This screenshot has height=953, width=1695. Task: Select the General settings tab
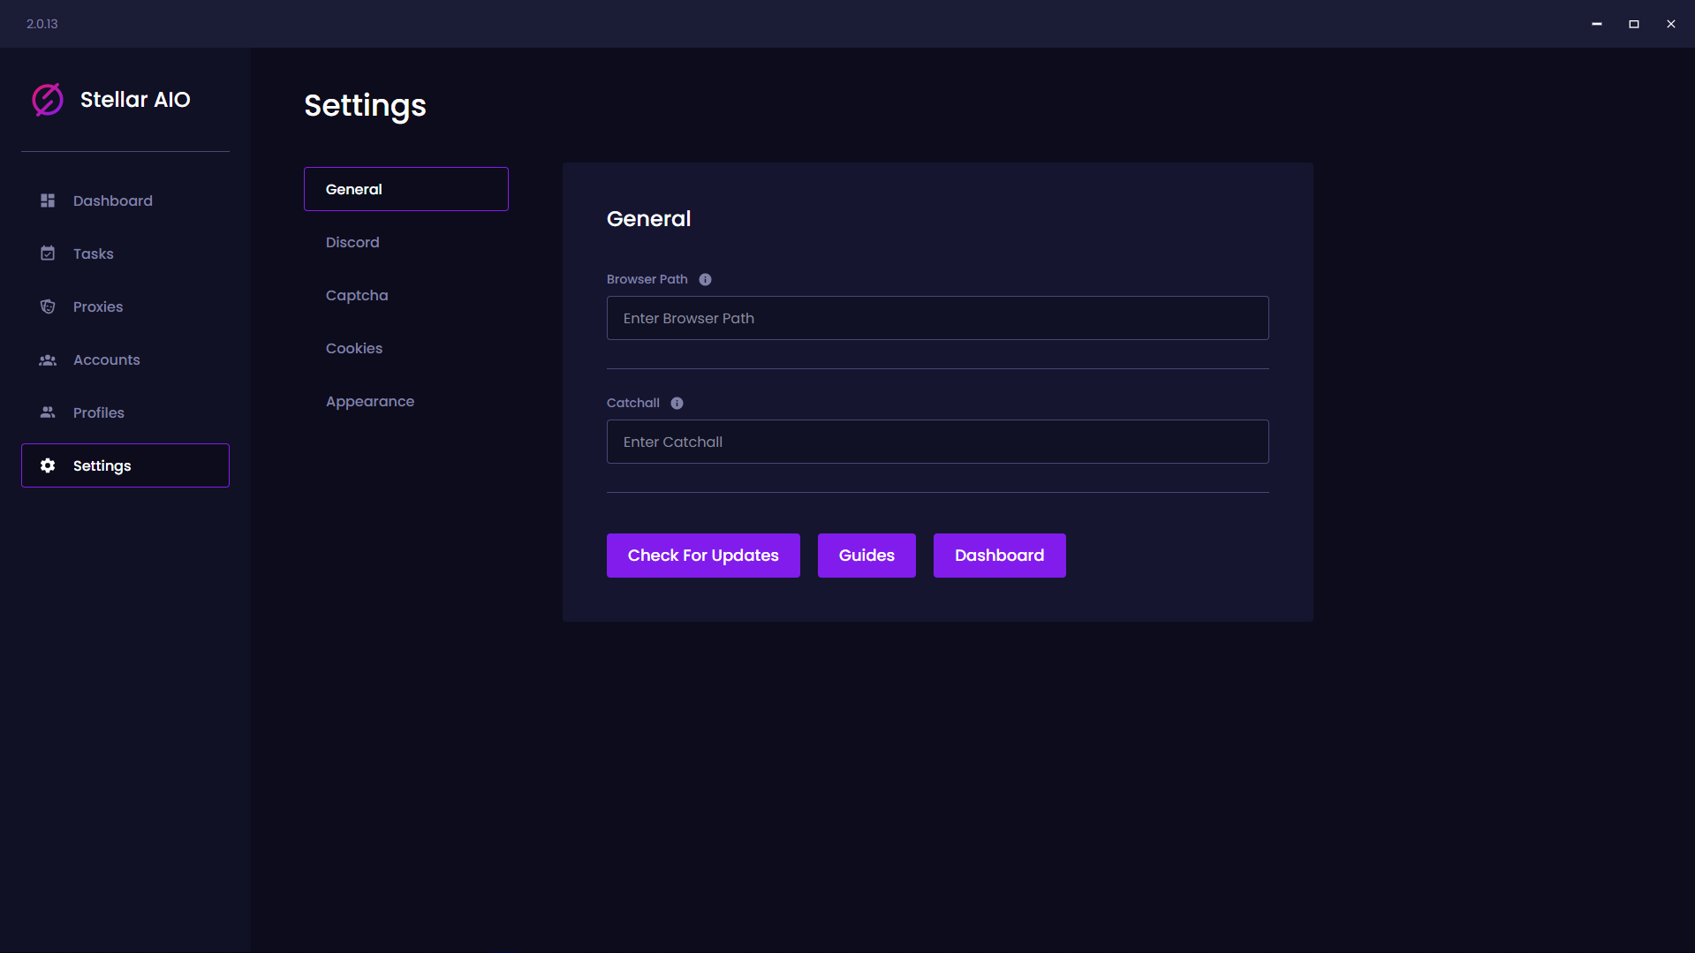point(405,189)
